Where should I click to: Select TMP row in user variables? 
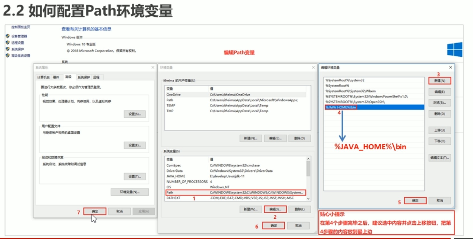coord(236,111)
